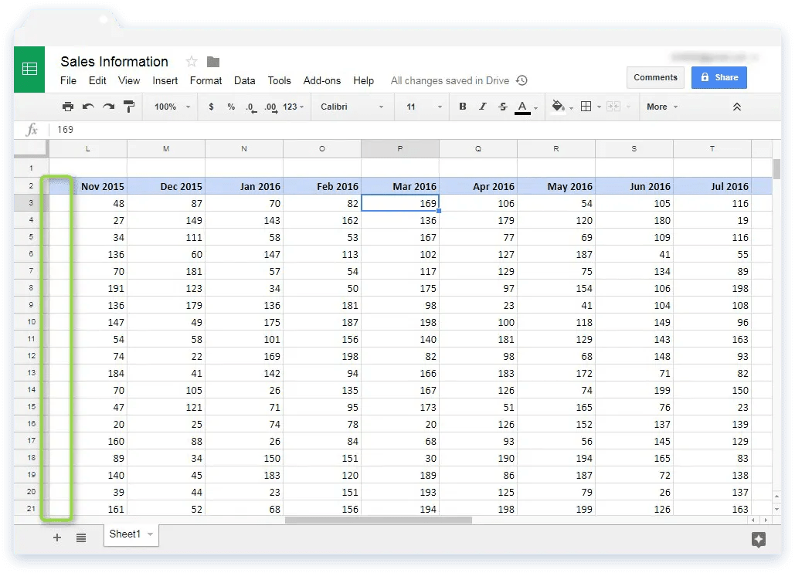Format as percent

tap(231, 107)
